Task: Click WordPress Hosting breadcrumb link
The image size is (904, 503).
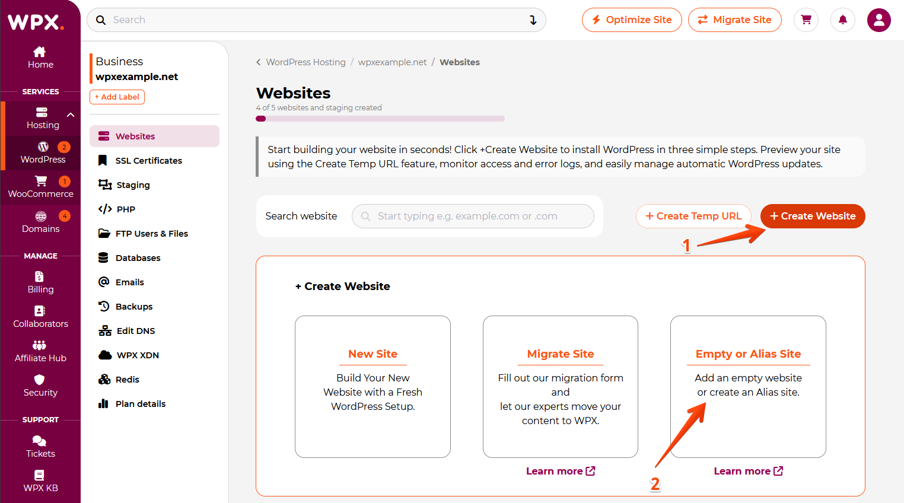Action: tap(305, 62)
